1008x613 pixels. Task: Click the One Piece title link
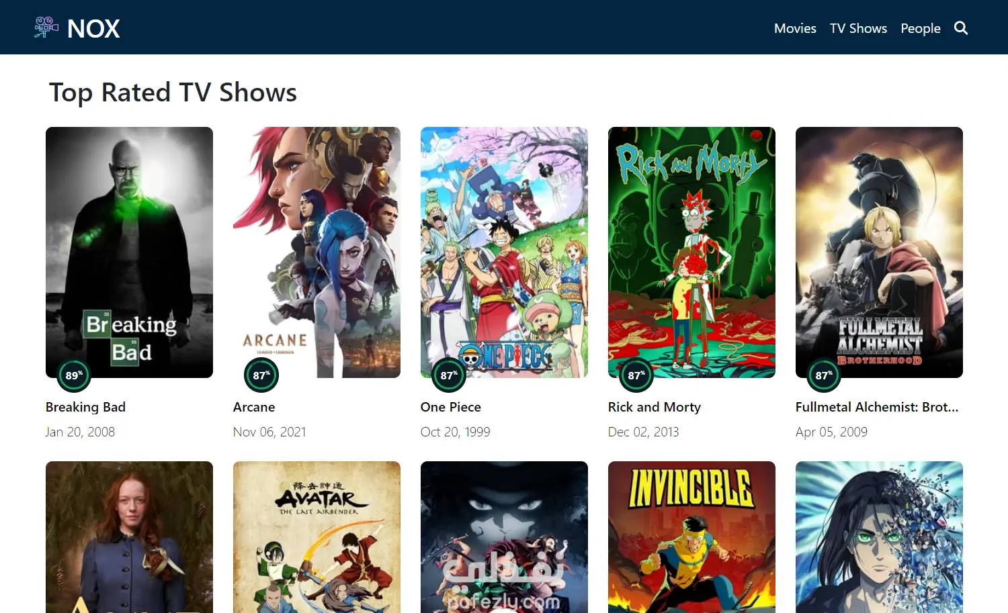[451, 407]
